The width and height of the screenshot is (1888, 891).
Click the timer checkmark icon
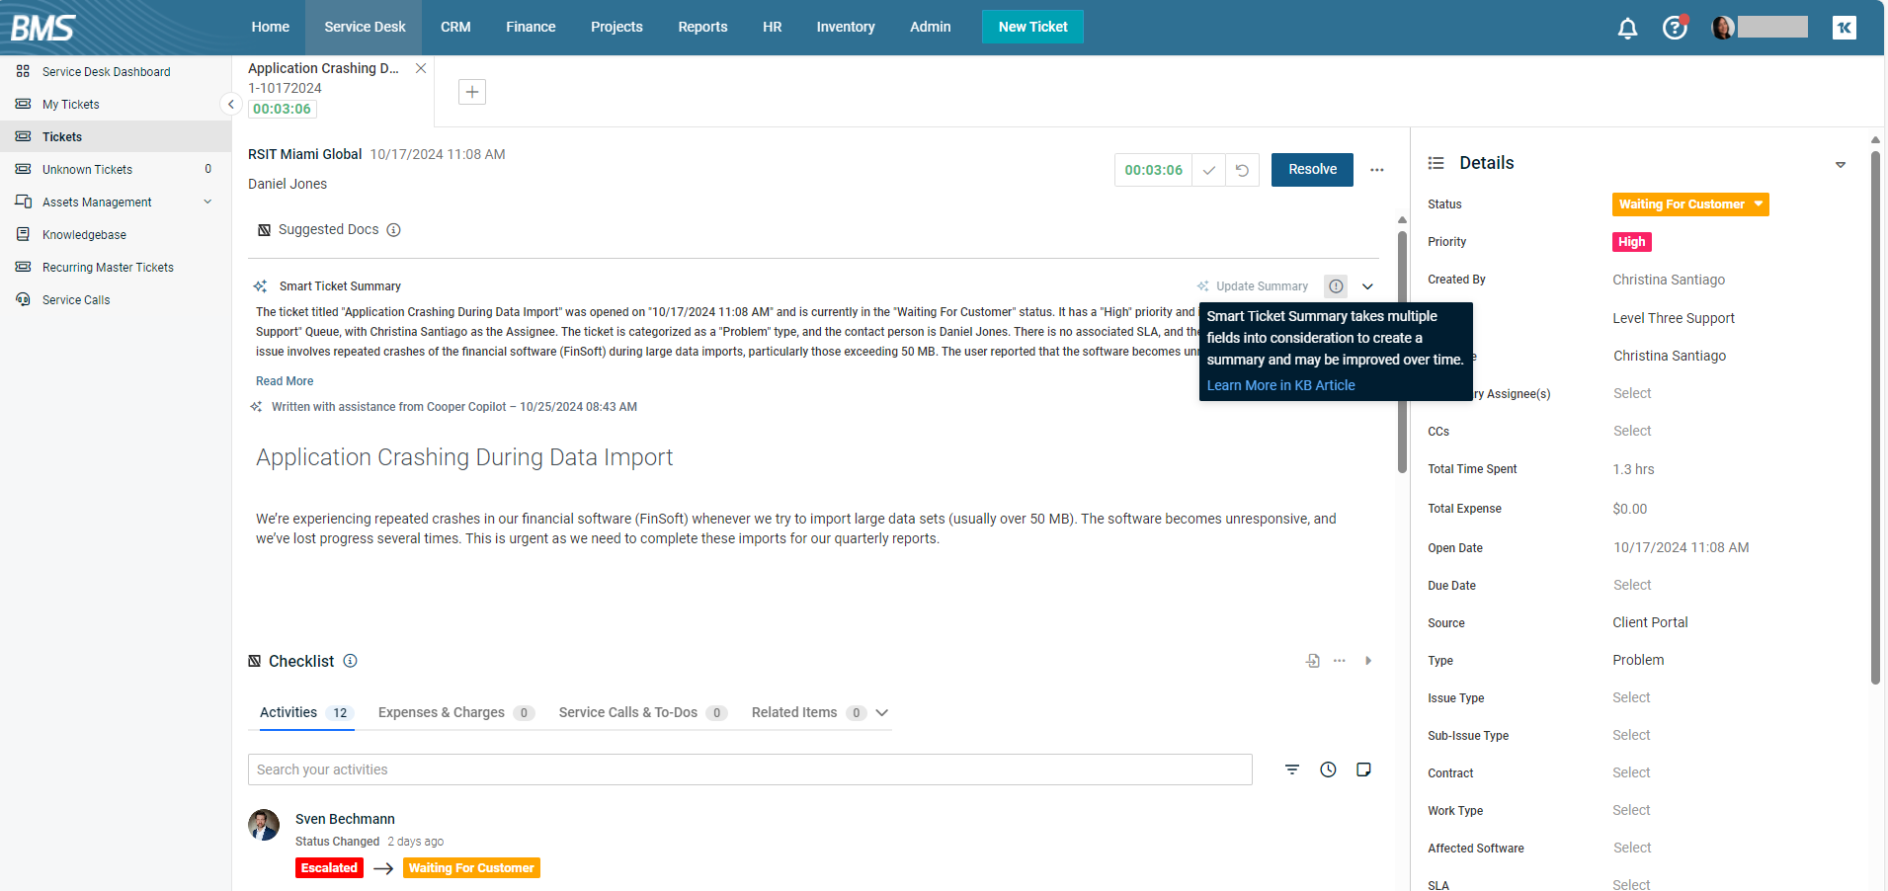[1208, 170]
